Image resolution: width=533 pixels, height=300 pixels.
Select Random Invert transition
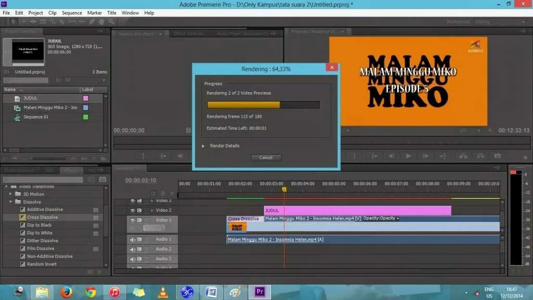pyautogui.click(x=42, y=264)
